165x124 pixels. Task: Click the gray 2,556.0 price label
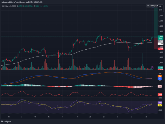click(x=161, y=41)
